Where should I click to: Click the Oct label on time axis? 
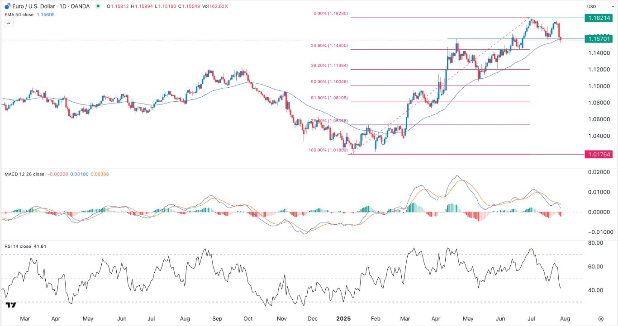click(247, 318)
